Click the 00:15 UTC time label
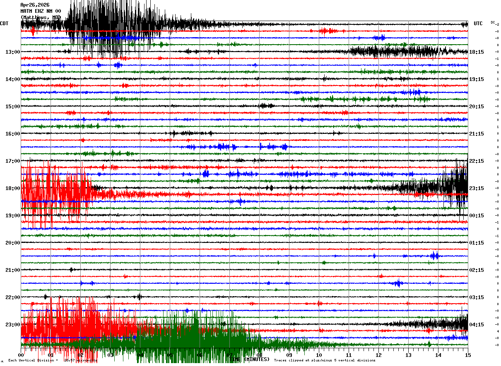The height and width of the screenshot is (366, 501). (477, 216)
